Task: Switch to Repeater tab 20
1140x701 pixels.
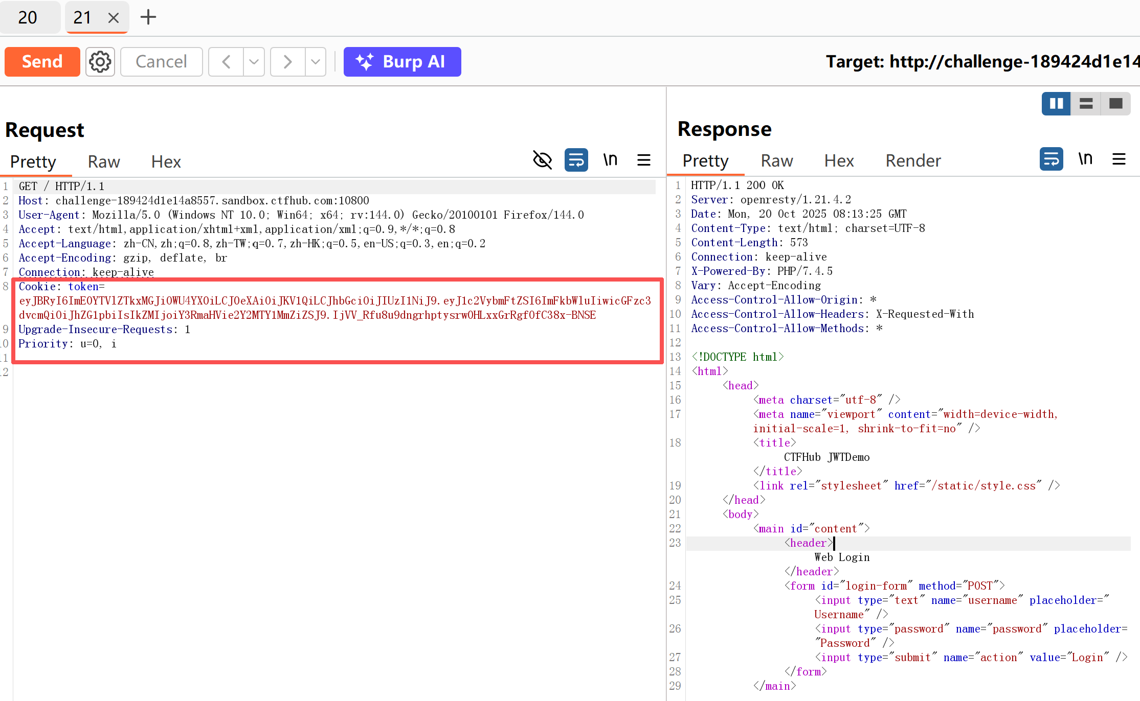Action: (x=28, y=17)
